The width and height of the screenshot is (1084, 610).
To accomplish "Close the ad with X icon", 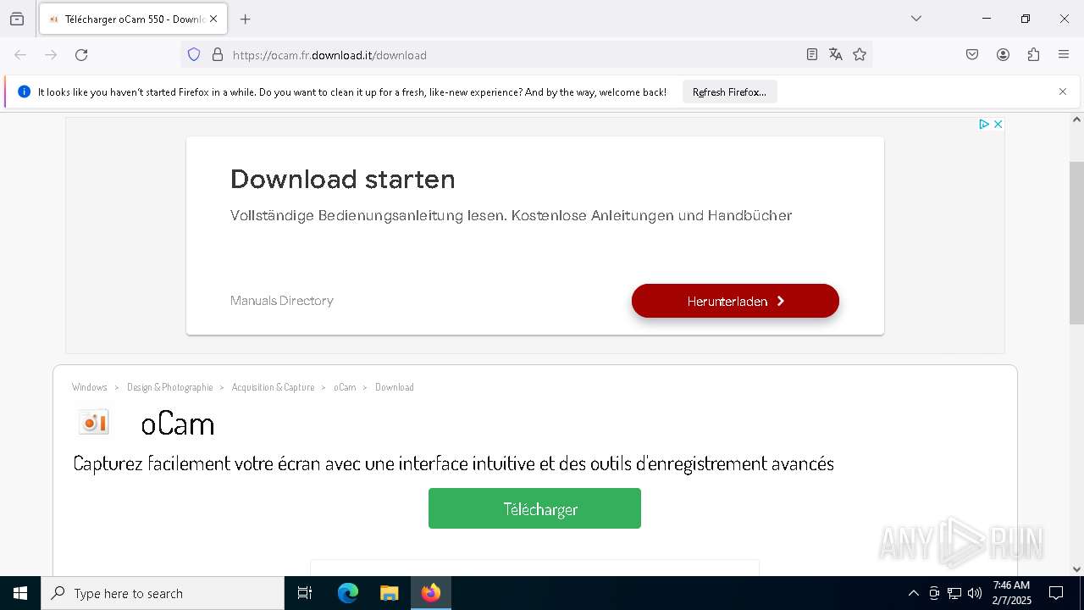I will [998, 124].
